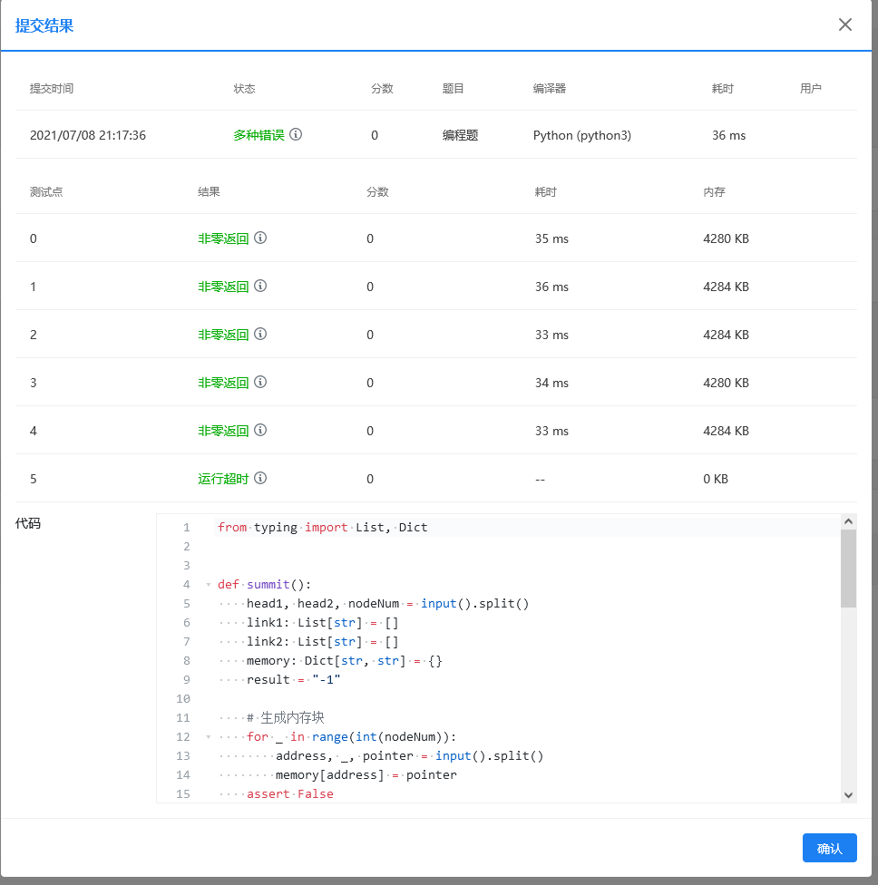Screen dimensions: 878x885
Task: Click the 36 ms total time cell
Action: tap(728, 135)
